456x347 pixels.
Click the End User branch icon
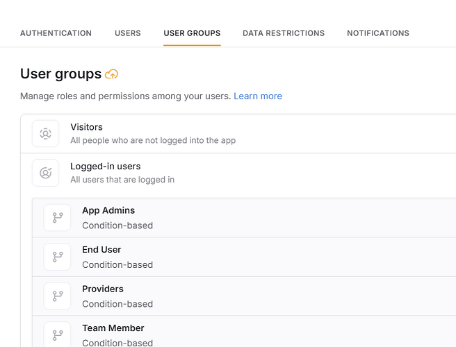pyautogui.click(x=58, y=257)
